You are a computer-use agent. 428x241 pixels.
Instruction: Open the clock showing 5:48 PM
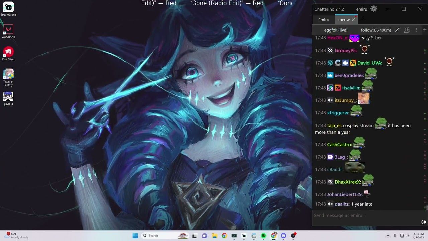(x=419, y=236)
